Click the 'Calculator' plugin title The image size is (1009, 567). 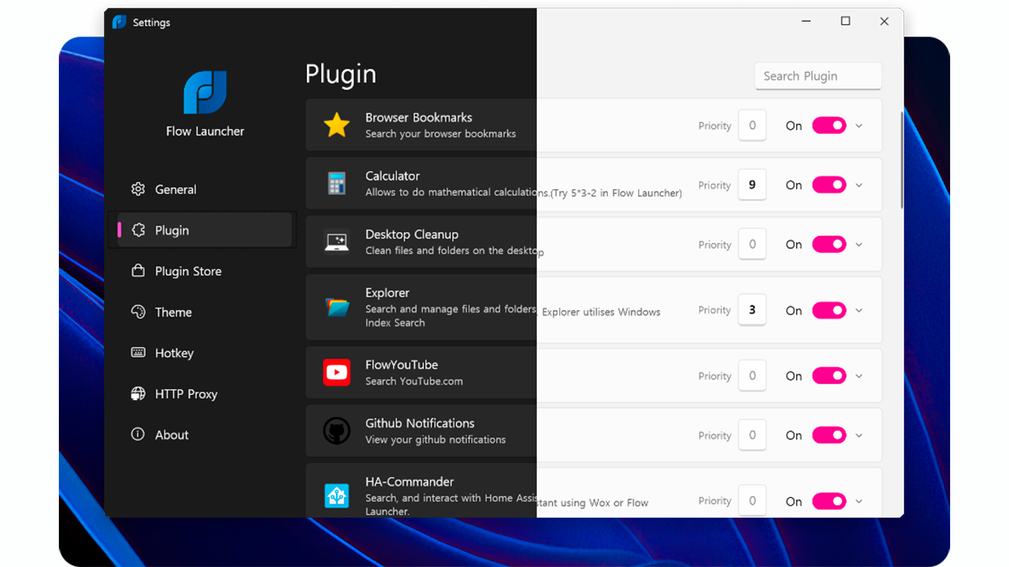[392, 176]
